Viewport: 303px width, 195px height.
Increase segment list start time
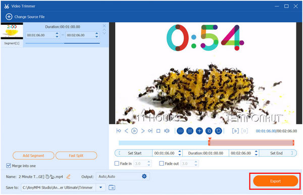pyautogui.click(x=57, y=34)
